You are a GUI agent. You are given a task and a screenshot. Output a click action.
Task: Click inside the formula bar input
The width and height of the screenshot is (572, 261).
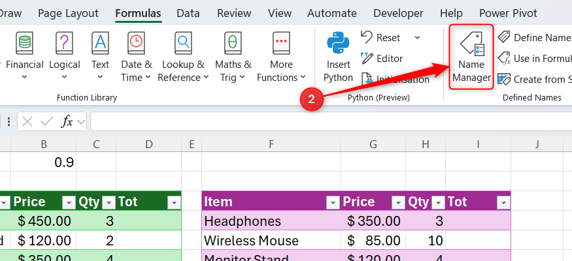pos(331,121)
